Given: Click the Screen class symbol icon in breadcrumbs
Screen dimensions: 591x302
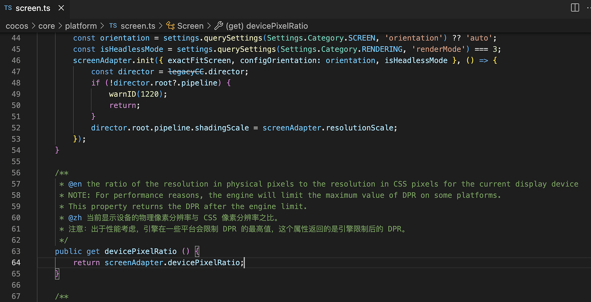Looking at the screenshot, I should pyautogui.click(x=171, y=26).
